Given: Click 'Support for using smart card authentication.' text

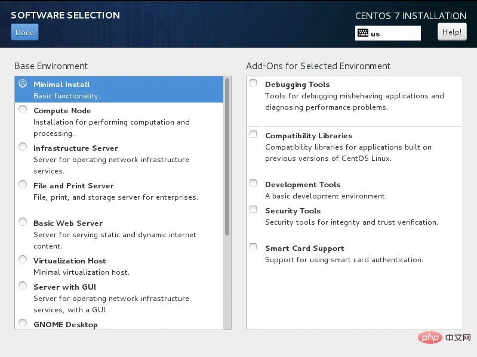Looking at the screenshot, I should pos(344,260).
